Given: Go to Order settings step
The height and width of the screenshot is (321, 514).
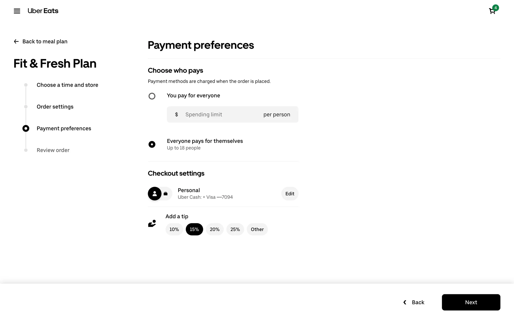Looking at the screenshot, I should point(55,107).
